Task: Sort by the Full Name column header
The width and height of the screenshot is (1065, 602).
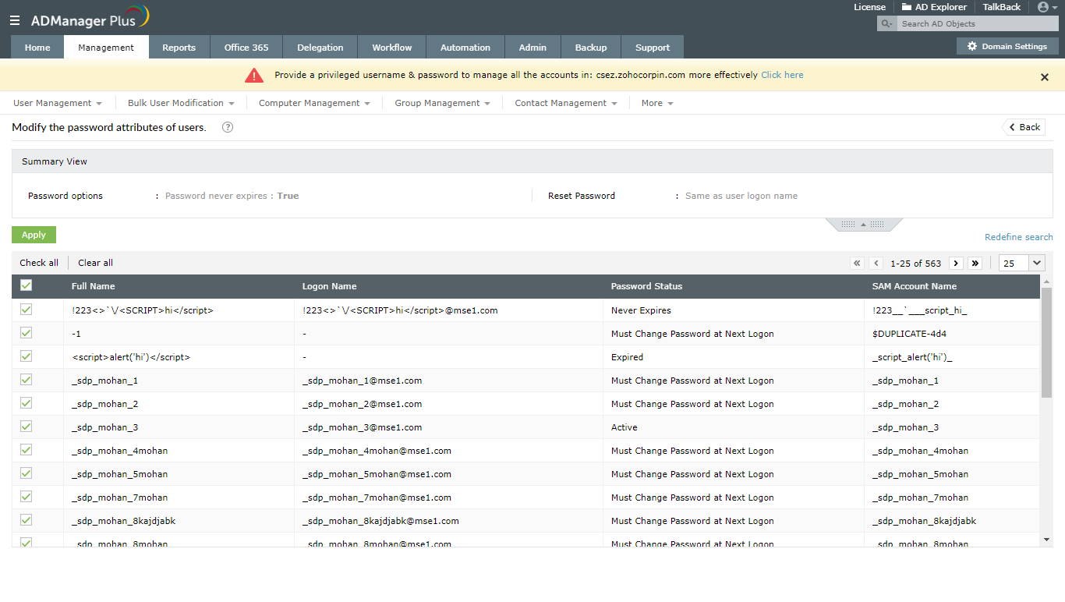Action: coord(93,286)
